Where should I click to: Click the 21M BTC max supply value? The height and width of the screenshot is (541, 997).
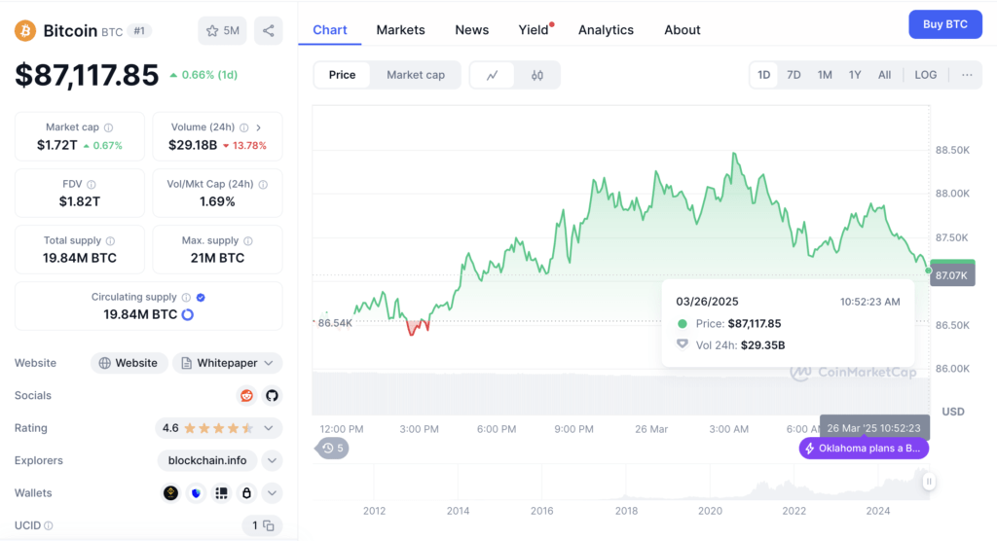coord(217,258)
